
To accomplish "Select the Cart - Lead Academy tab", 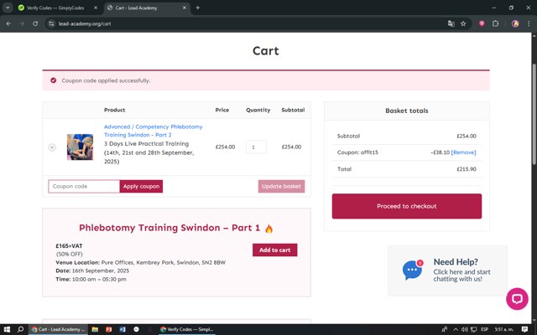I will (136, 8).
